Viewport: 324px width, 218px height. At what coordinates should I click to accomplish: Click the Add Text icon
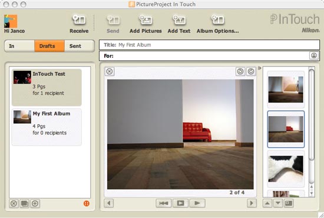click(x=179, y=20)
